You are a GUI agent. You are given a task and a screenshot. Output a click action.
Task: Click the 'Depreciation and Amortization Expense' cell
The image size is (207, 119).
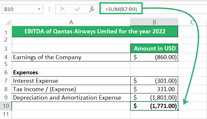(71, 97)
